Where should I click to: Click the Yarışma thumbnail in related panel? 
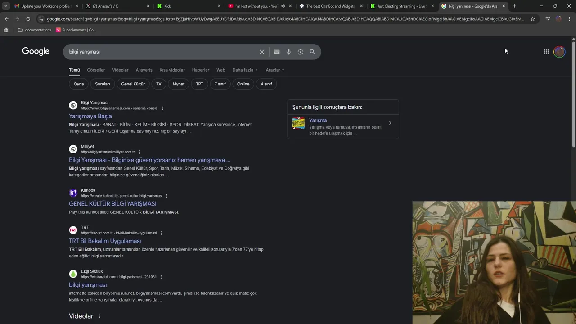click(298, 123)
